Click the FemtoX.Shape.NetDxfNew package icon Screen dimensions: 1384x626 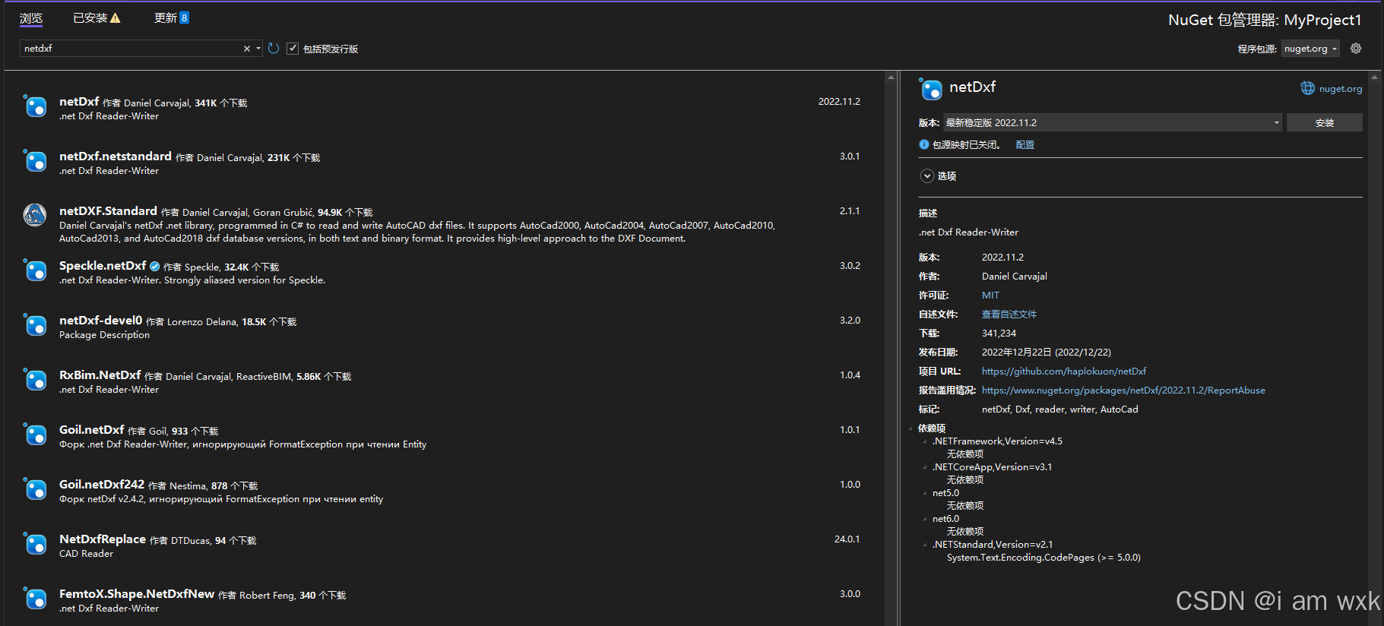click(35, 599)
